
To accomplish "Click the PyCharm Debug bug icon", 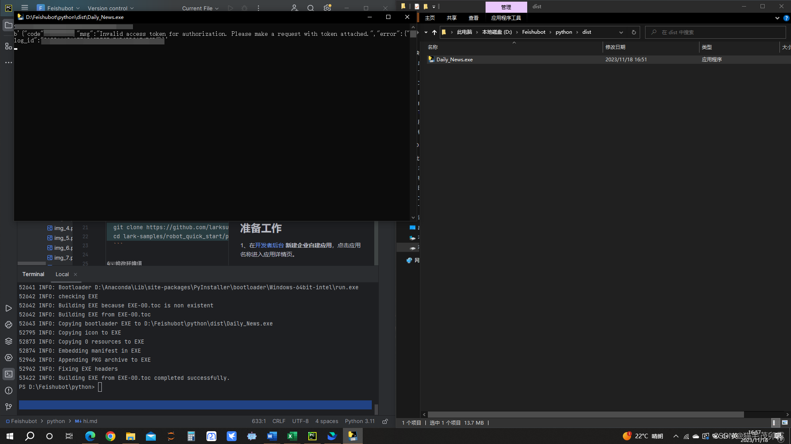I will (244, 8).
